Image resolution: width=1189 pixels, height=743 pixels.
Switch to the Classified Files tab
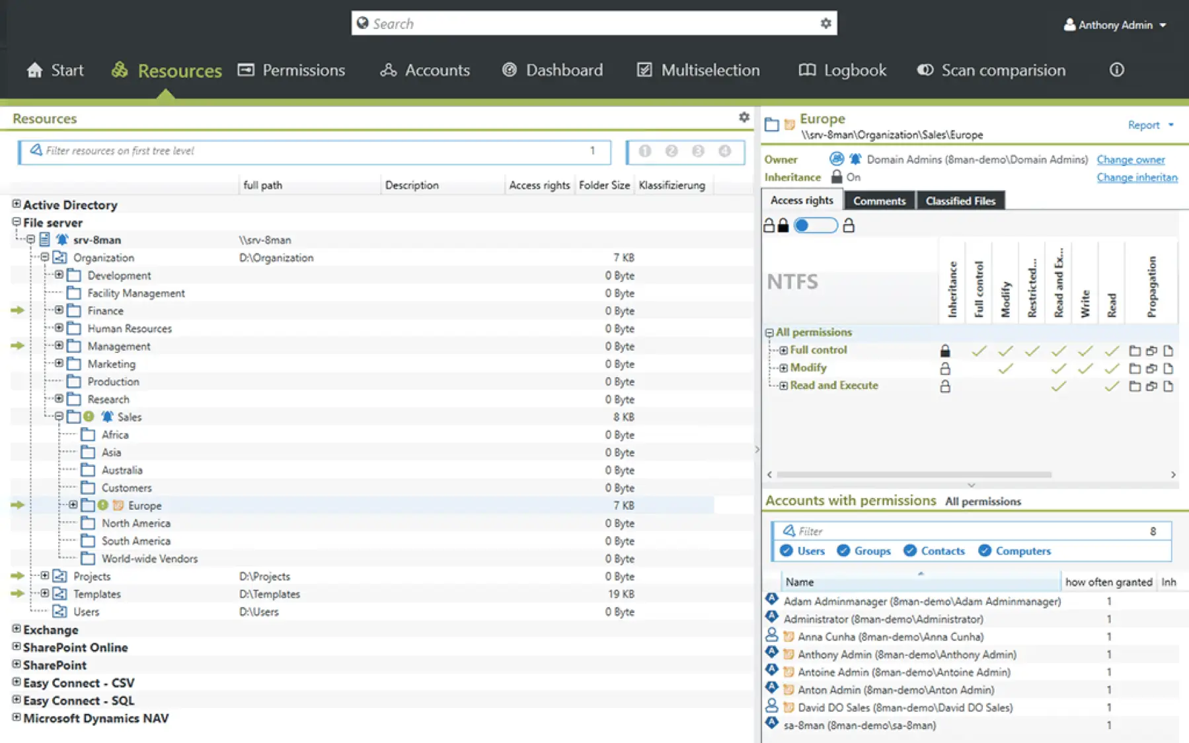(x=960, y=201)
